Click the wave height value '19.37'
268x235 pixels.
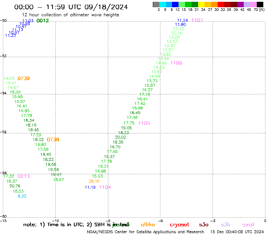coord(109,157)
